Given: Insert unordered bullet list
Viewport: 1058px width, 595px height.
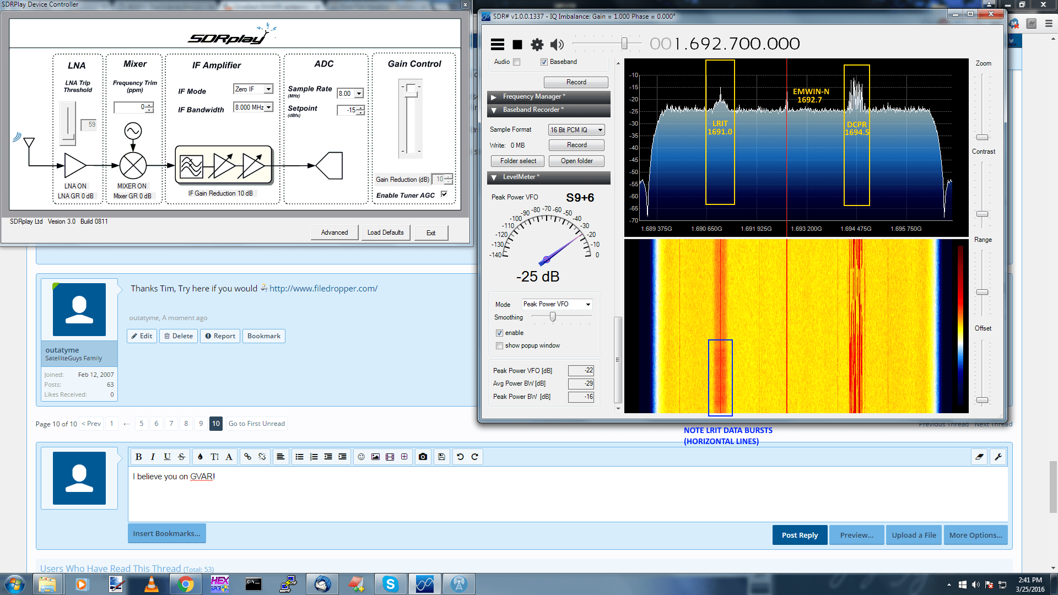Looking at the screenshot, I should tap(299, 457).
